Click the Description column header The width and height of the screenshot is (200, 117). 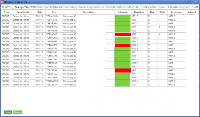pos(88,12)
